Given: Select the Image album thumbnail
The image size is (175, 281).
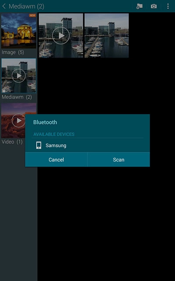Looking at the screenshot, I should tap(19, 31).
